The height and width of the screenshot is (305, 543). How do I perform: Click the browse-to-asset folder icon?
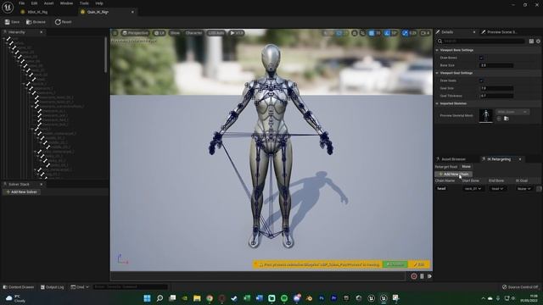507,119
